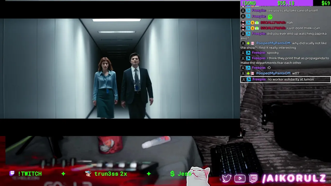Click the user avatar badge on 'spooky' message
The width and height of the screenshot is (331, 186).
tap(243, 53)
